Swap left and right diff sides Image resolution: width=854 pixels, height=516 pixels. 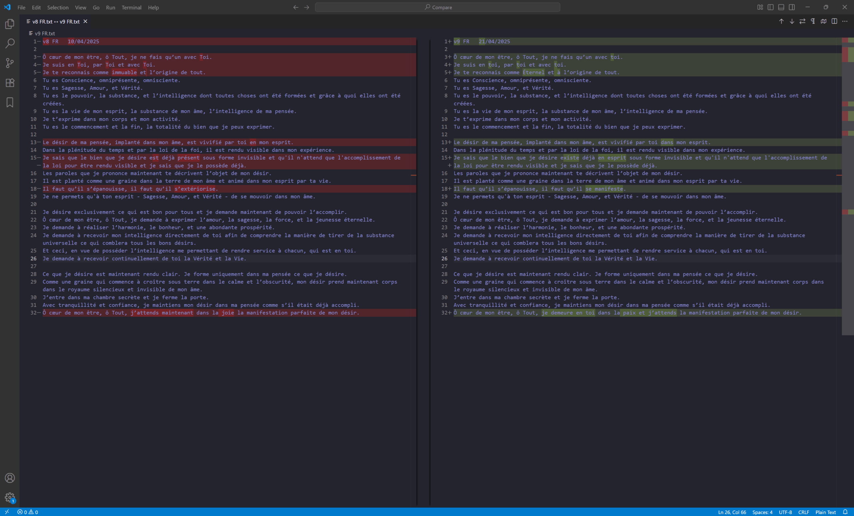[802, 21]
